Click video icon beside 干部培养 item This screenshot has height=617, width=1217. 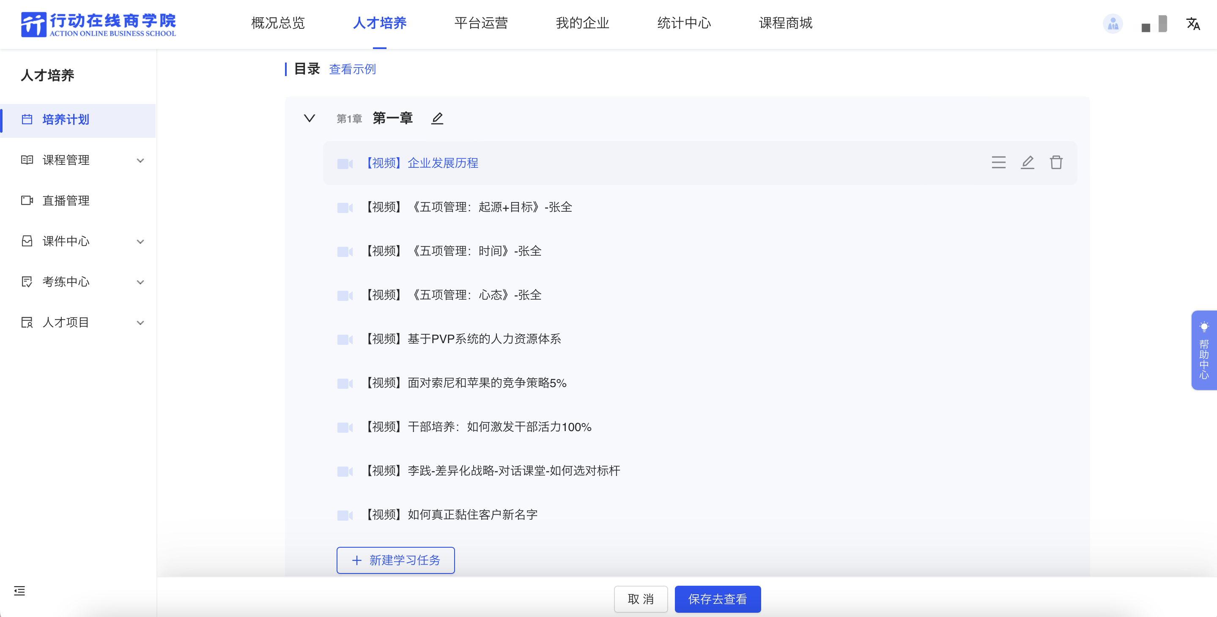pos(345,427)
